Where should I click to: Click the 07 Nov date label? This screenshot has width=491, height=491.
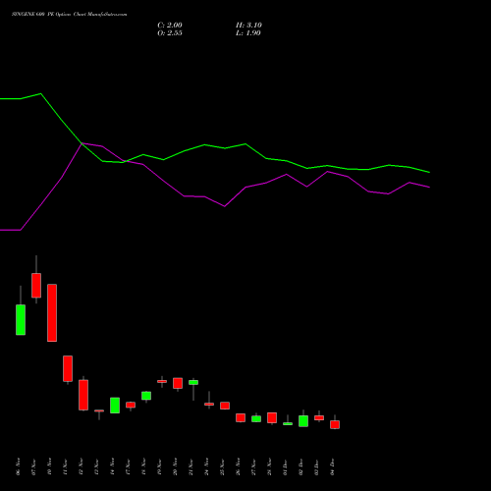click(33, 466)
